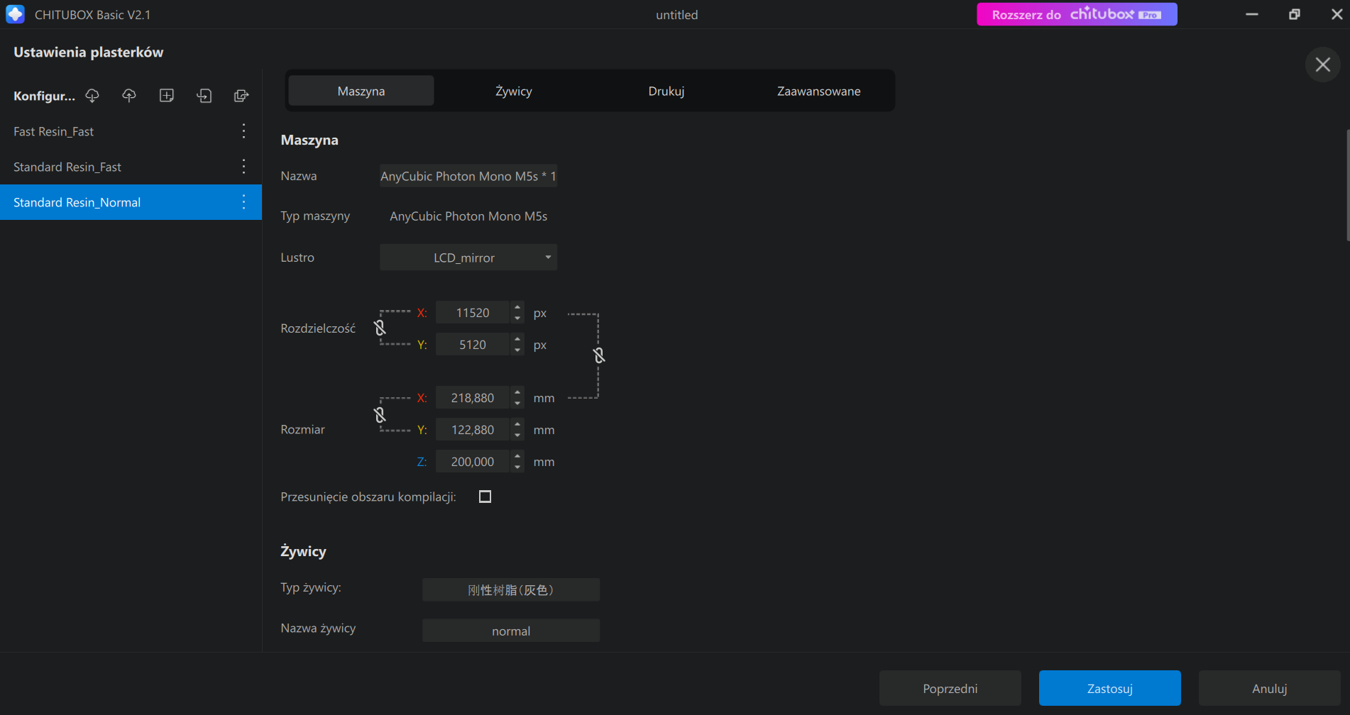Decrease size Z value
Screen dimensions: 1350x715
click(517, 467)
